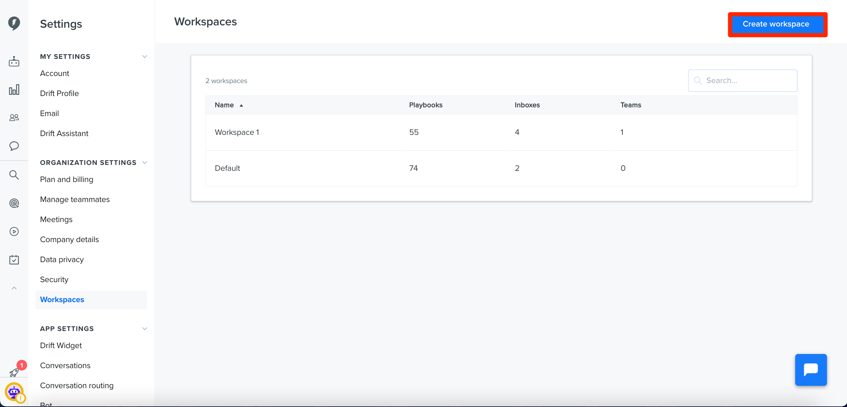Open the blue chat widget launcher
The image size is (847, 407).
(811, 370)
